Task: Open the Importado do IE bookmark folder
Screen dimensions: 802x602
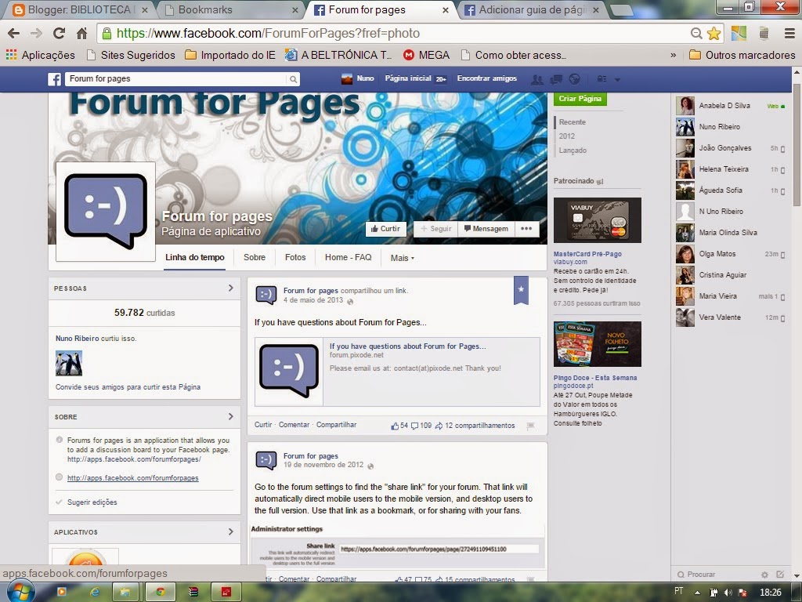Action: coord(230,56)
